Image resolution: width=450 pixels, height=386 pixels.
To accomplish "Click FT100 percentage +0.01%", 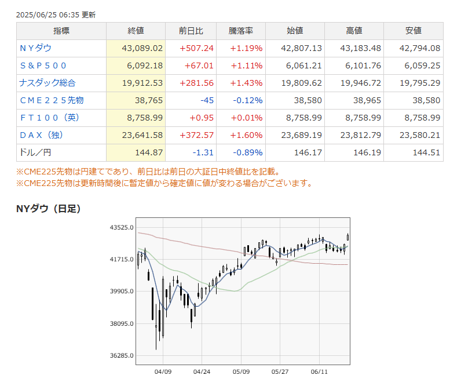I will click(x=247, y=118).
